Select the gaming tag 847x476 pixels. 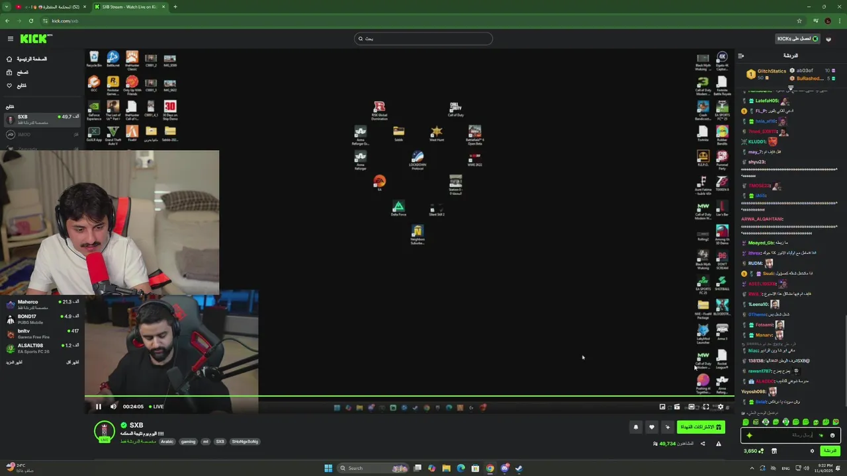click(188, 442)
